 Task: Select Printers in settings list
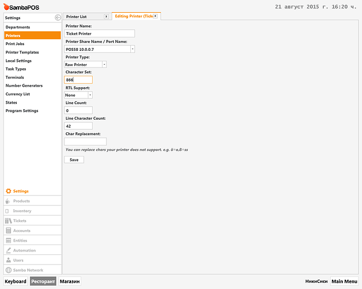pyautogui.click(x=32, y=35)
